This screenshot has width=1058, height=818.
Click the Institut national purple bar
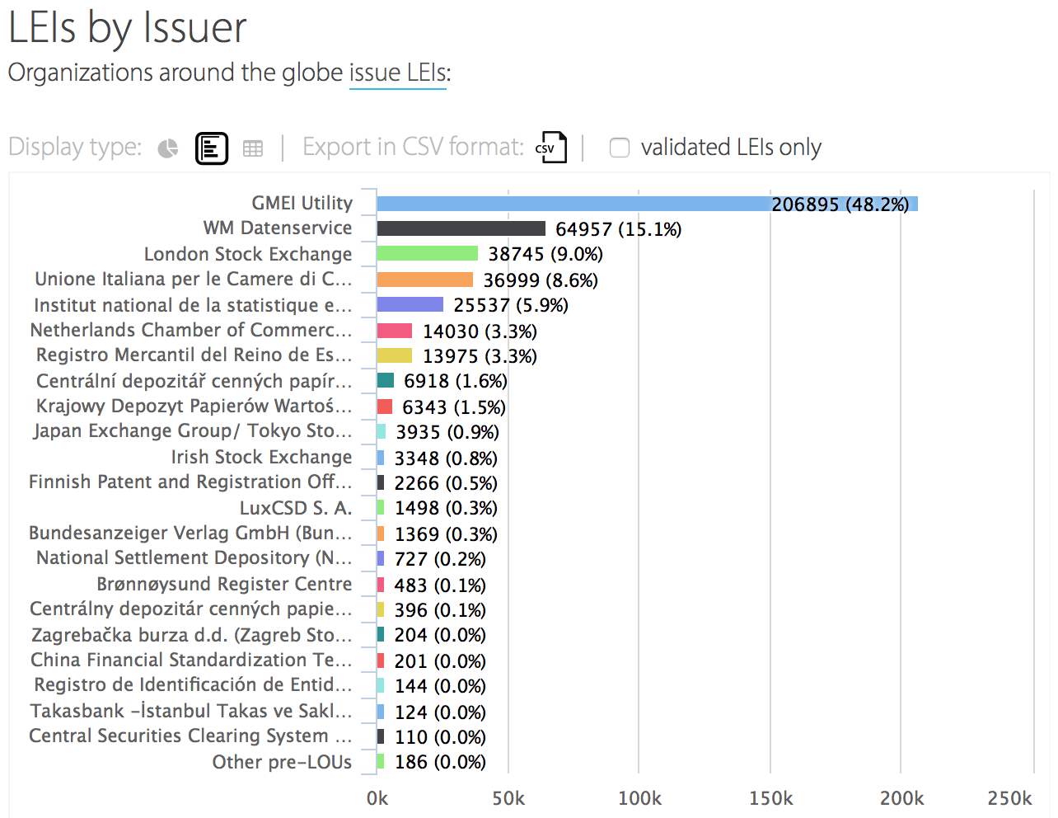pos(410,304)
